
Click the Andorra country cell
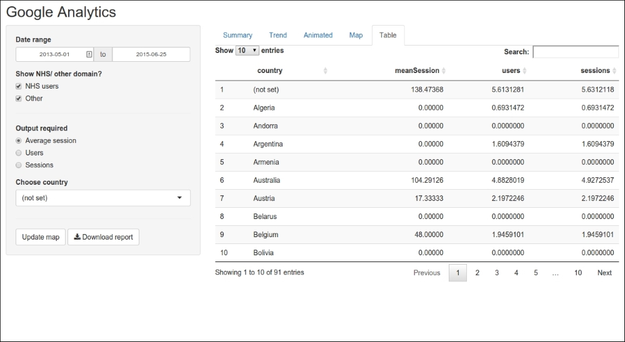[266, 126]
